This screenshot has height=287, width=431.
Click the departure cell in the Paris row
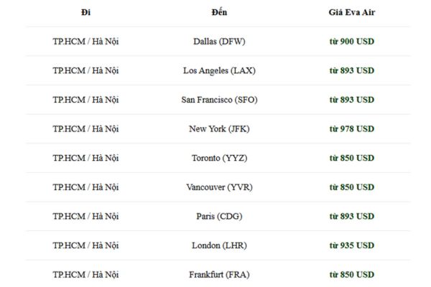click(x=86, y=216)
